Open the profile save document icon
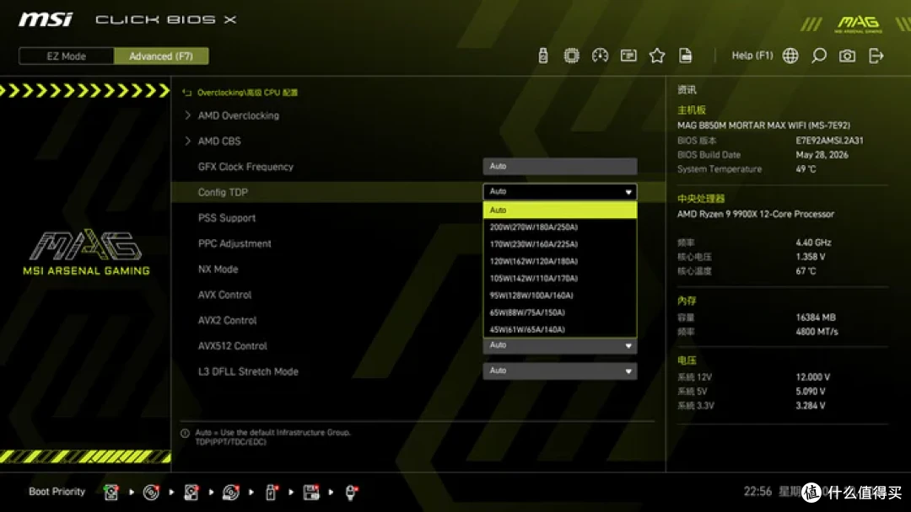Image resolution: width=911 pixels, height=512 pixels. 686,56
